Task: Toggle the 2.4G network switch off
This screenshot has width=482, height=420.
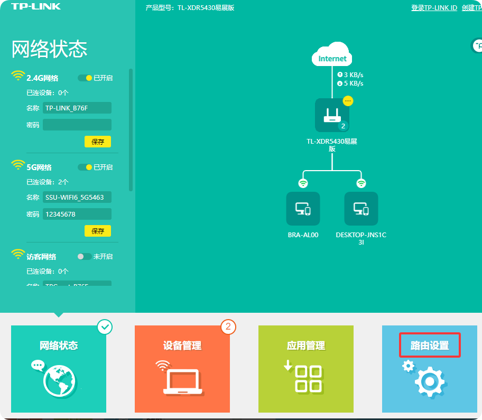Action: click(85, 78)
